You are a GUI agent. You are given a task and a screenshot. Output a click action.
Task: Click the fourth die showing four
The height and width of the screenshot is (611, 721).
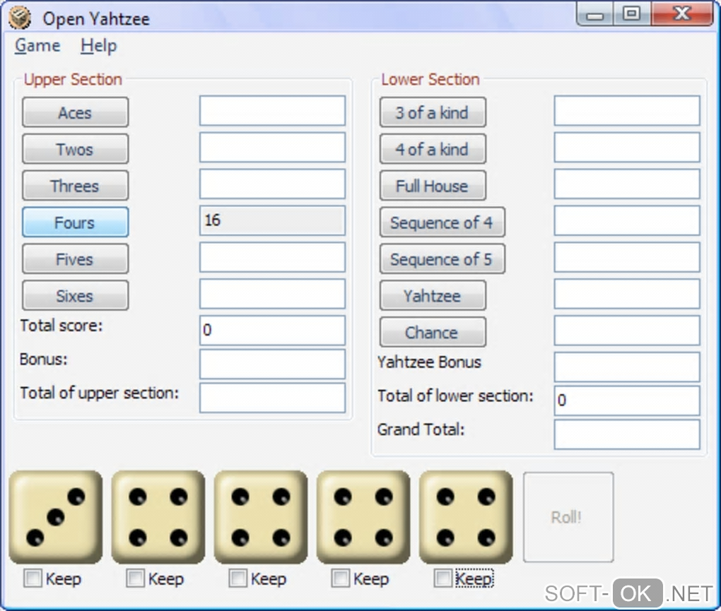click(x=363, y=517)
